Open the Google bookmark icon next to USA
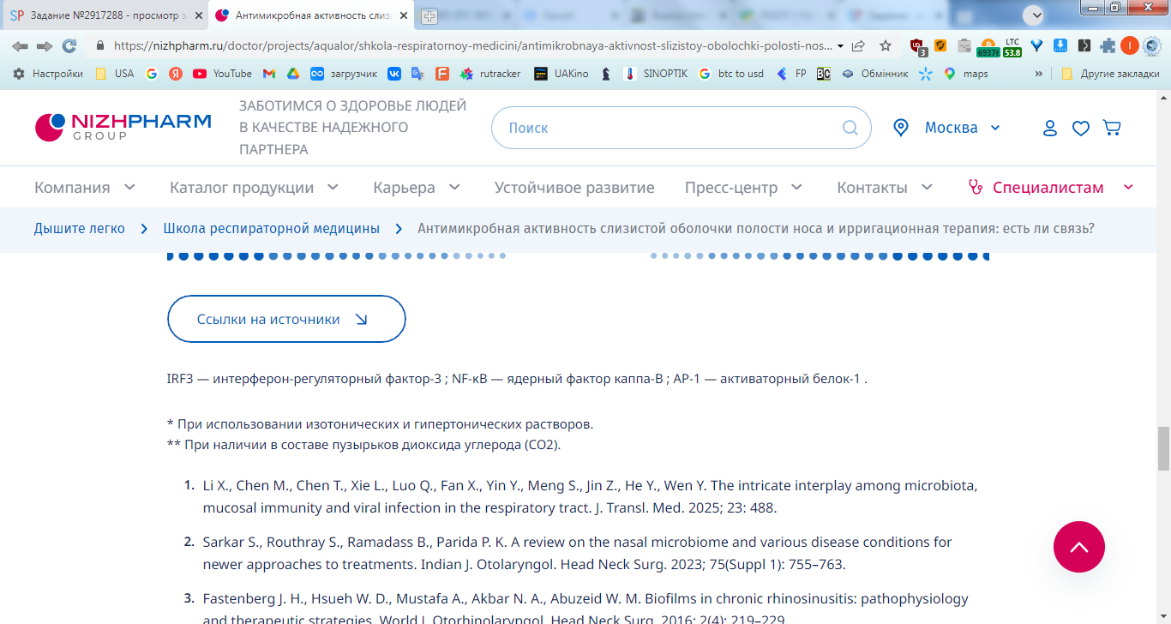 point(152,74)
